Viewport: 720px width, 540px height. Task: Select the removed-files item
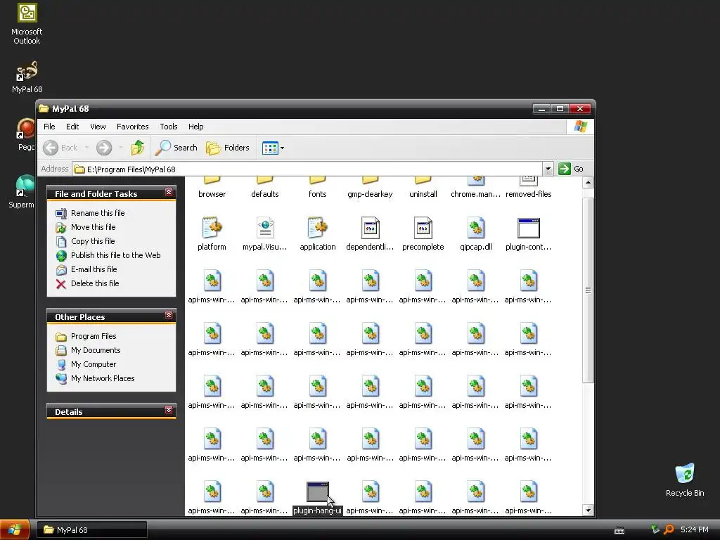pyautogui.click(x=529, y=188)
